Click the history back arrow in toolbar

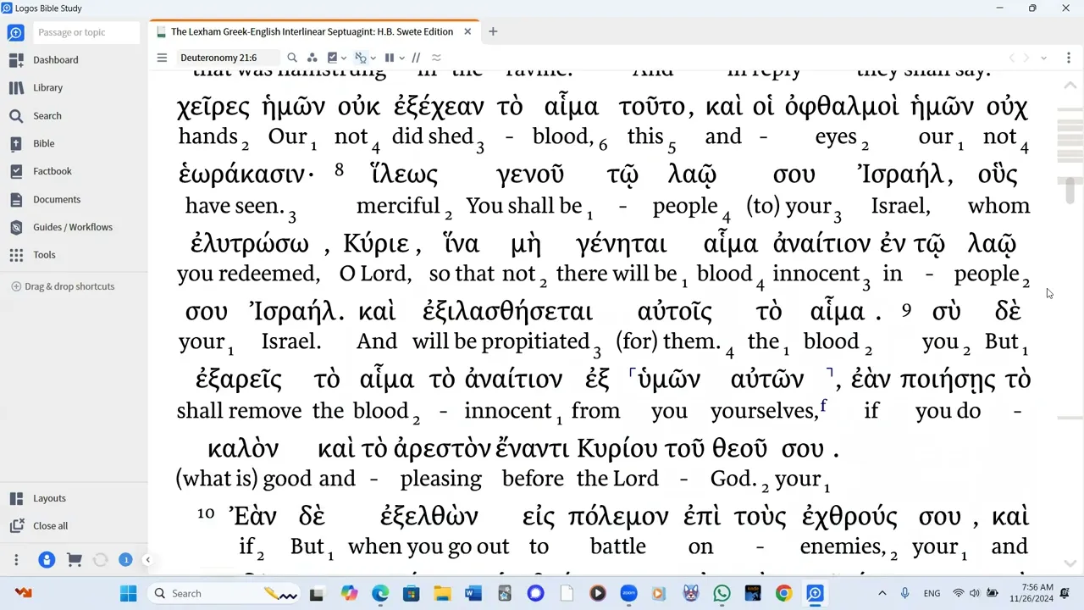1011,58
